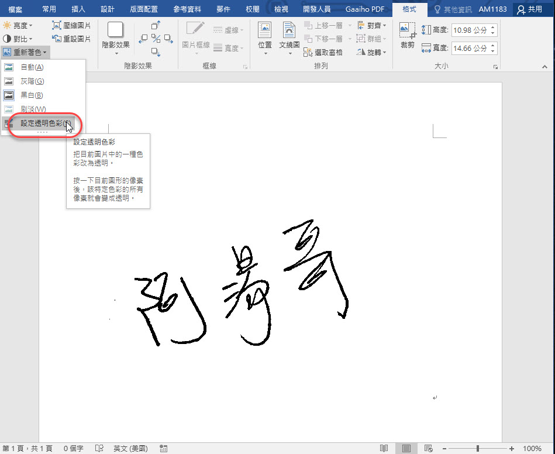
Task: Click the proofing check icon in status bar
Action: tap(99, 448)
